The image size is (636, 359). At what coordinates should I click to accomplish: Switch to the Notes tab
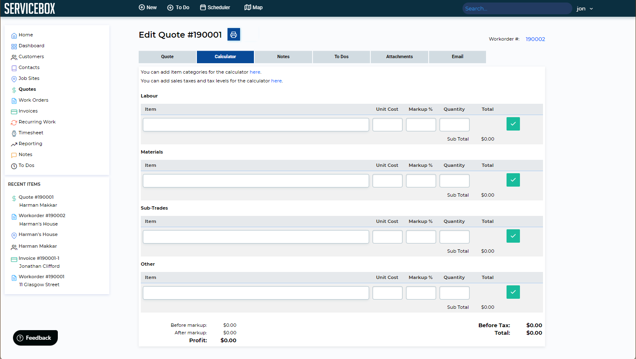tap(283, 57)
